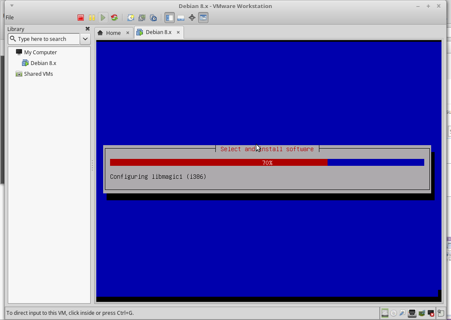Screen dimensions: 451x320
Task: Open the library search dropdown arrow
Action: tap(85, 39)
